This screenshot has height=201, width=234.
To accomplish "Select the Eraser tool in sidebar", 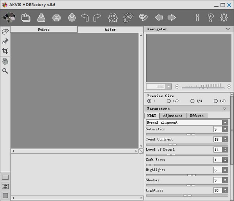I will (x=5, y=41).
